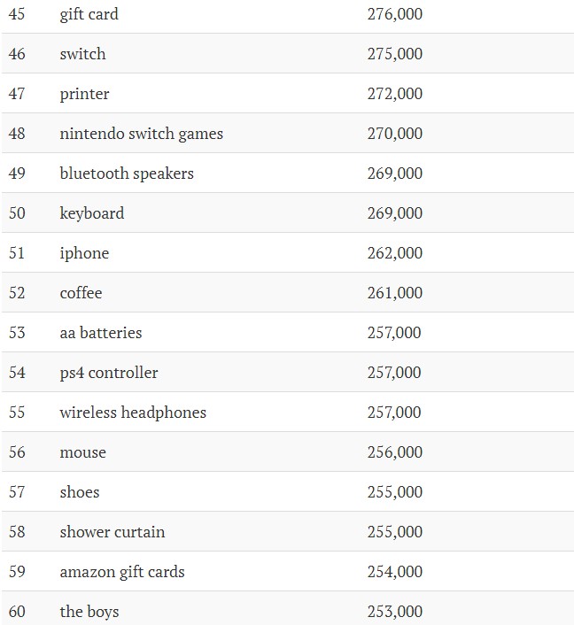Click the 'shower curtain' keyword
The width and height of the screenshot is (574, 625).
pyautogui.click(x=112, y=532)
